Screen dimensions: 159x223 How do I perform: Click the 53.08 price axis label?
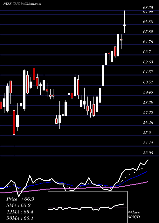coord(148,153)
